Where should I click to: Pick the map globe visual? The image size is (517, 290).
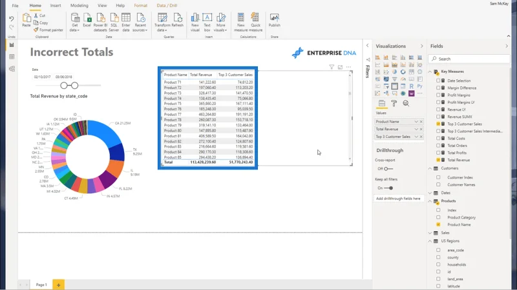pos(419,72)
